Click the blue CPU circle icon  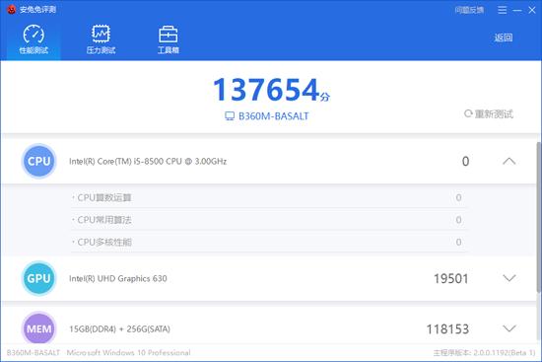[x=39, y=162]
